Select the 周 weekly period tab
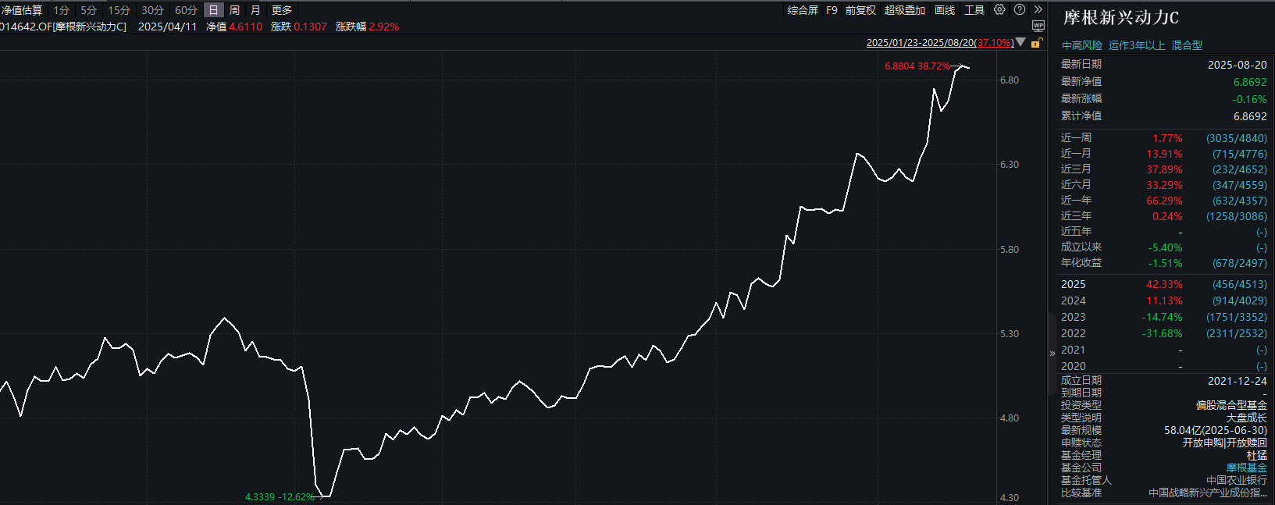Image resolution: width=1275 pixels, height=505 pixels. [234, 10]
